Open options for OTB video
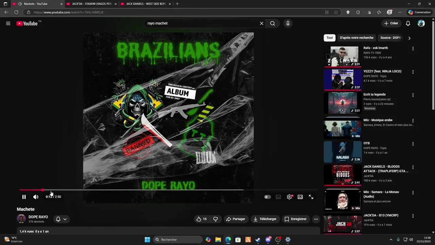Image resolution: width=435 pixels, height=245 pixels. point(413,144)
